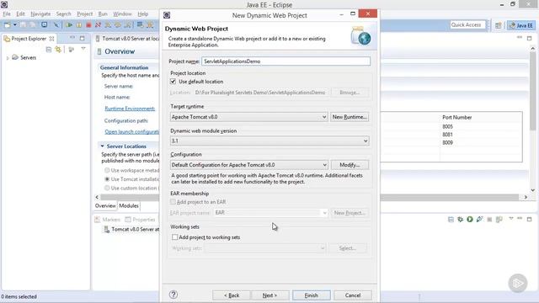Click Start server in profile mode icon
The height and width of the screenshot is (303, 539).
coord(479,219)
